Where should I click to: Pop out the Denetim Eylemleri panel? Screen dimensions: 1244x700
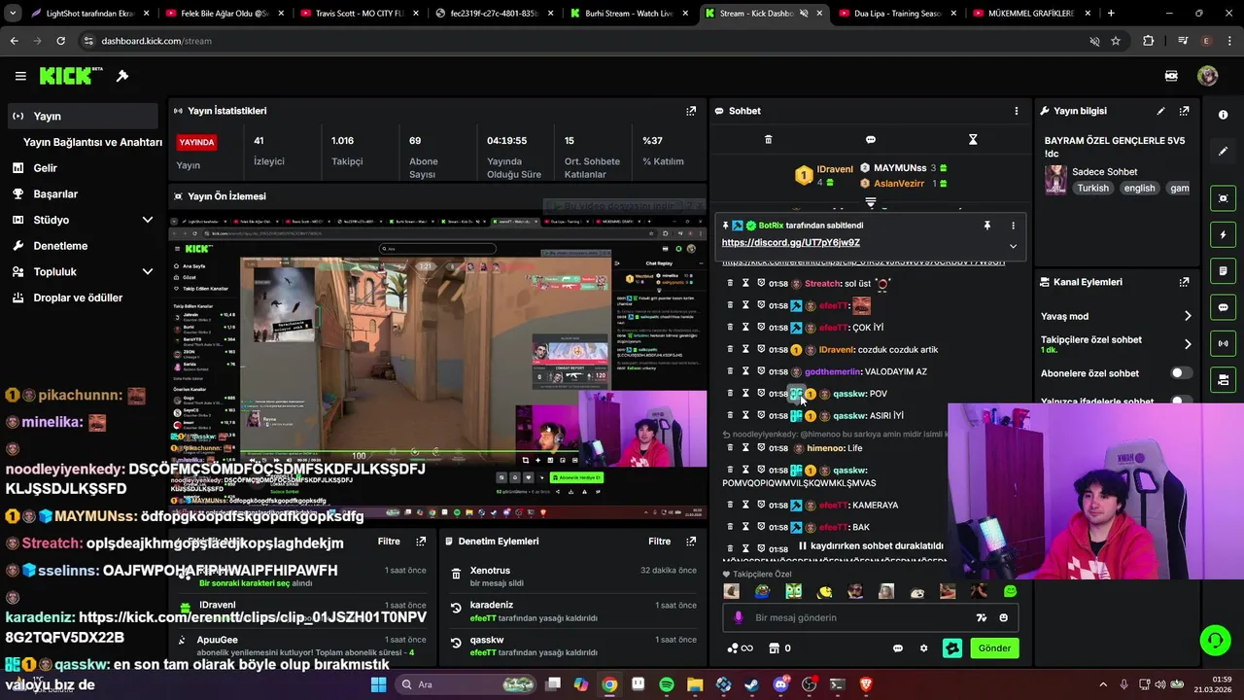point(692,542)
